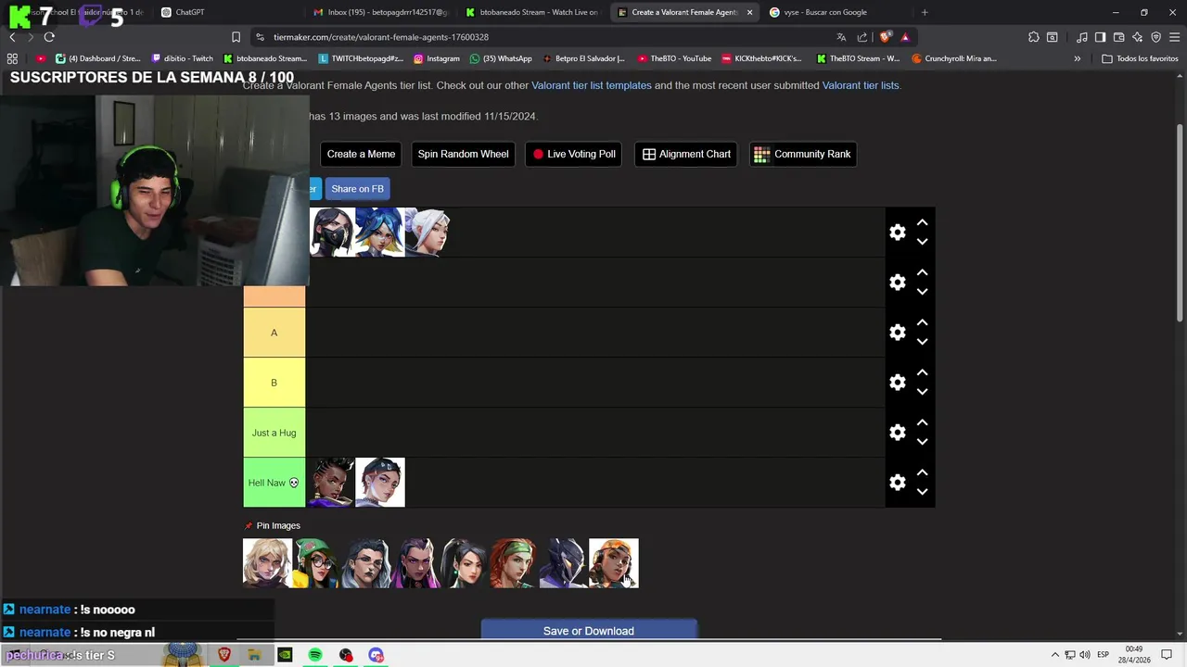Click the bookmark icon in address bar
Image resolution: width=1187 pixels, height=667 pixels.
(x=236, y=37)
